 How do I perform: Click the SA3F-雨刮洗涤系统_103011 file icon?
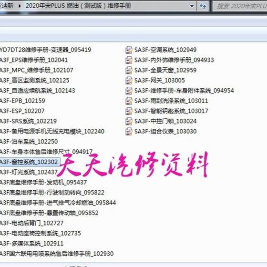[x=129, y=101]
